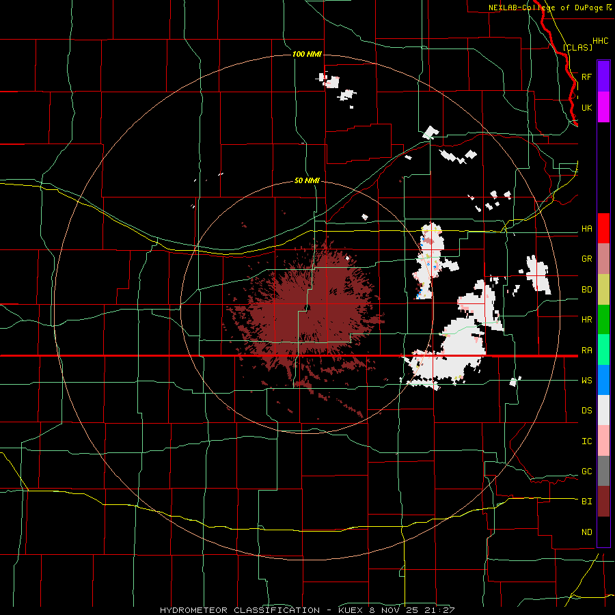Click the BI dark-red legend swatch

pyautogui.click(x=603, y=502)
